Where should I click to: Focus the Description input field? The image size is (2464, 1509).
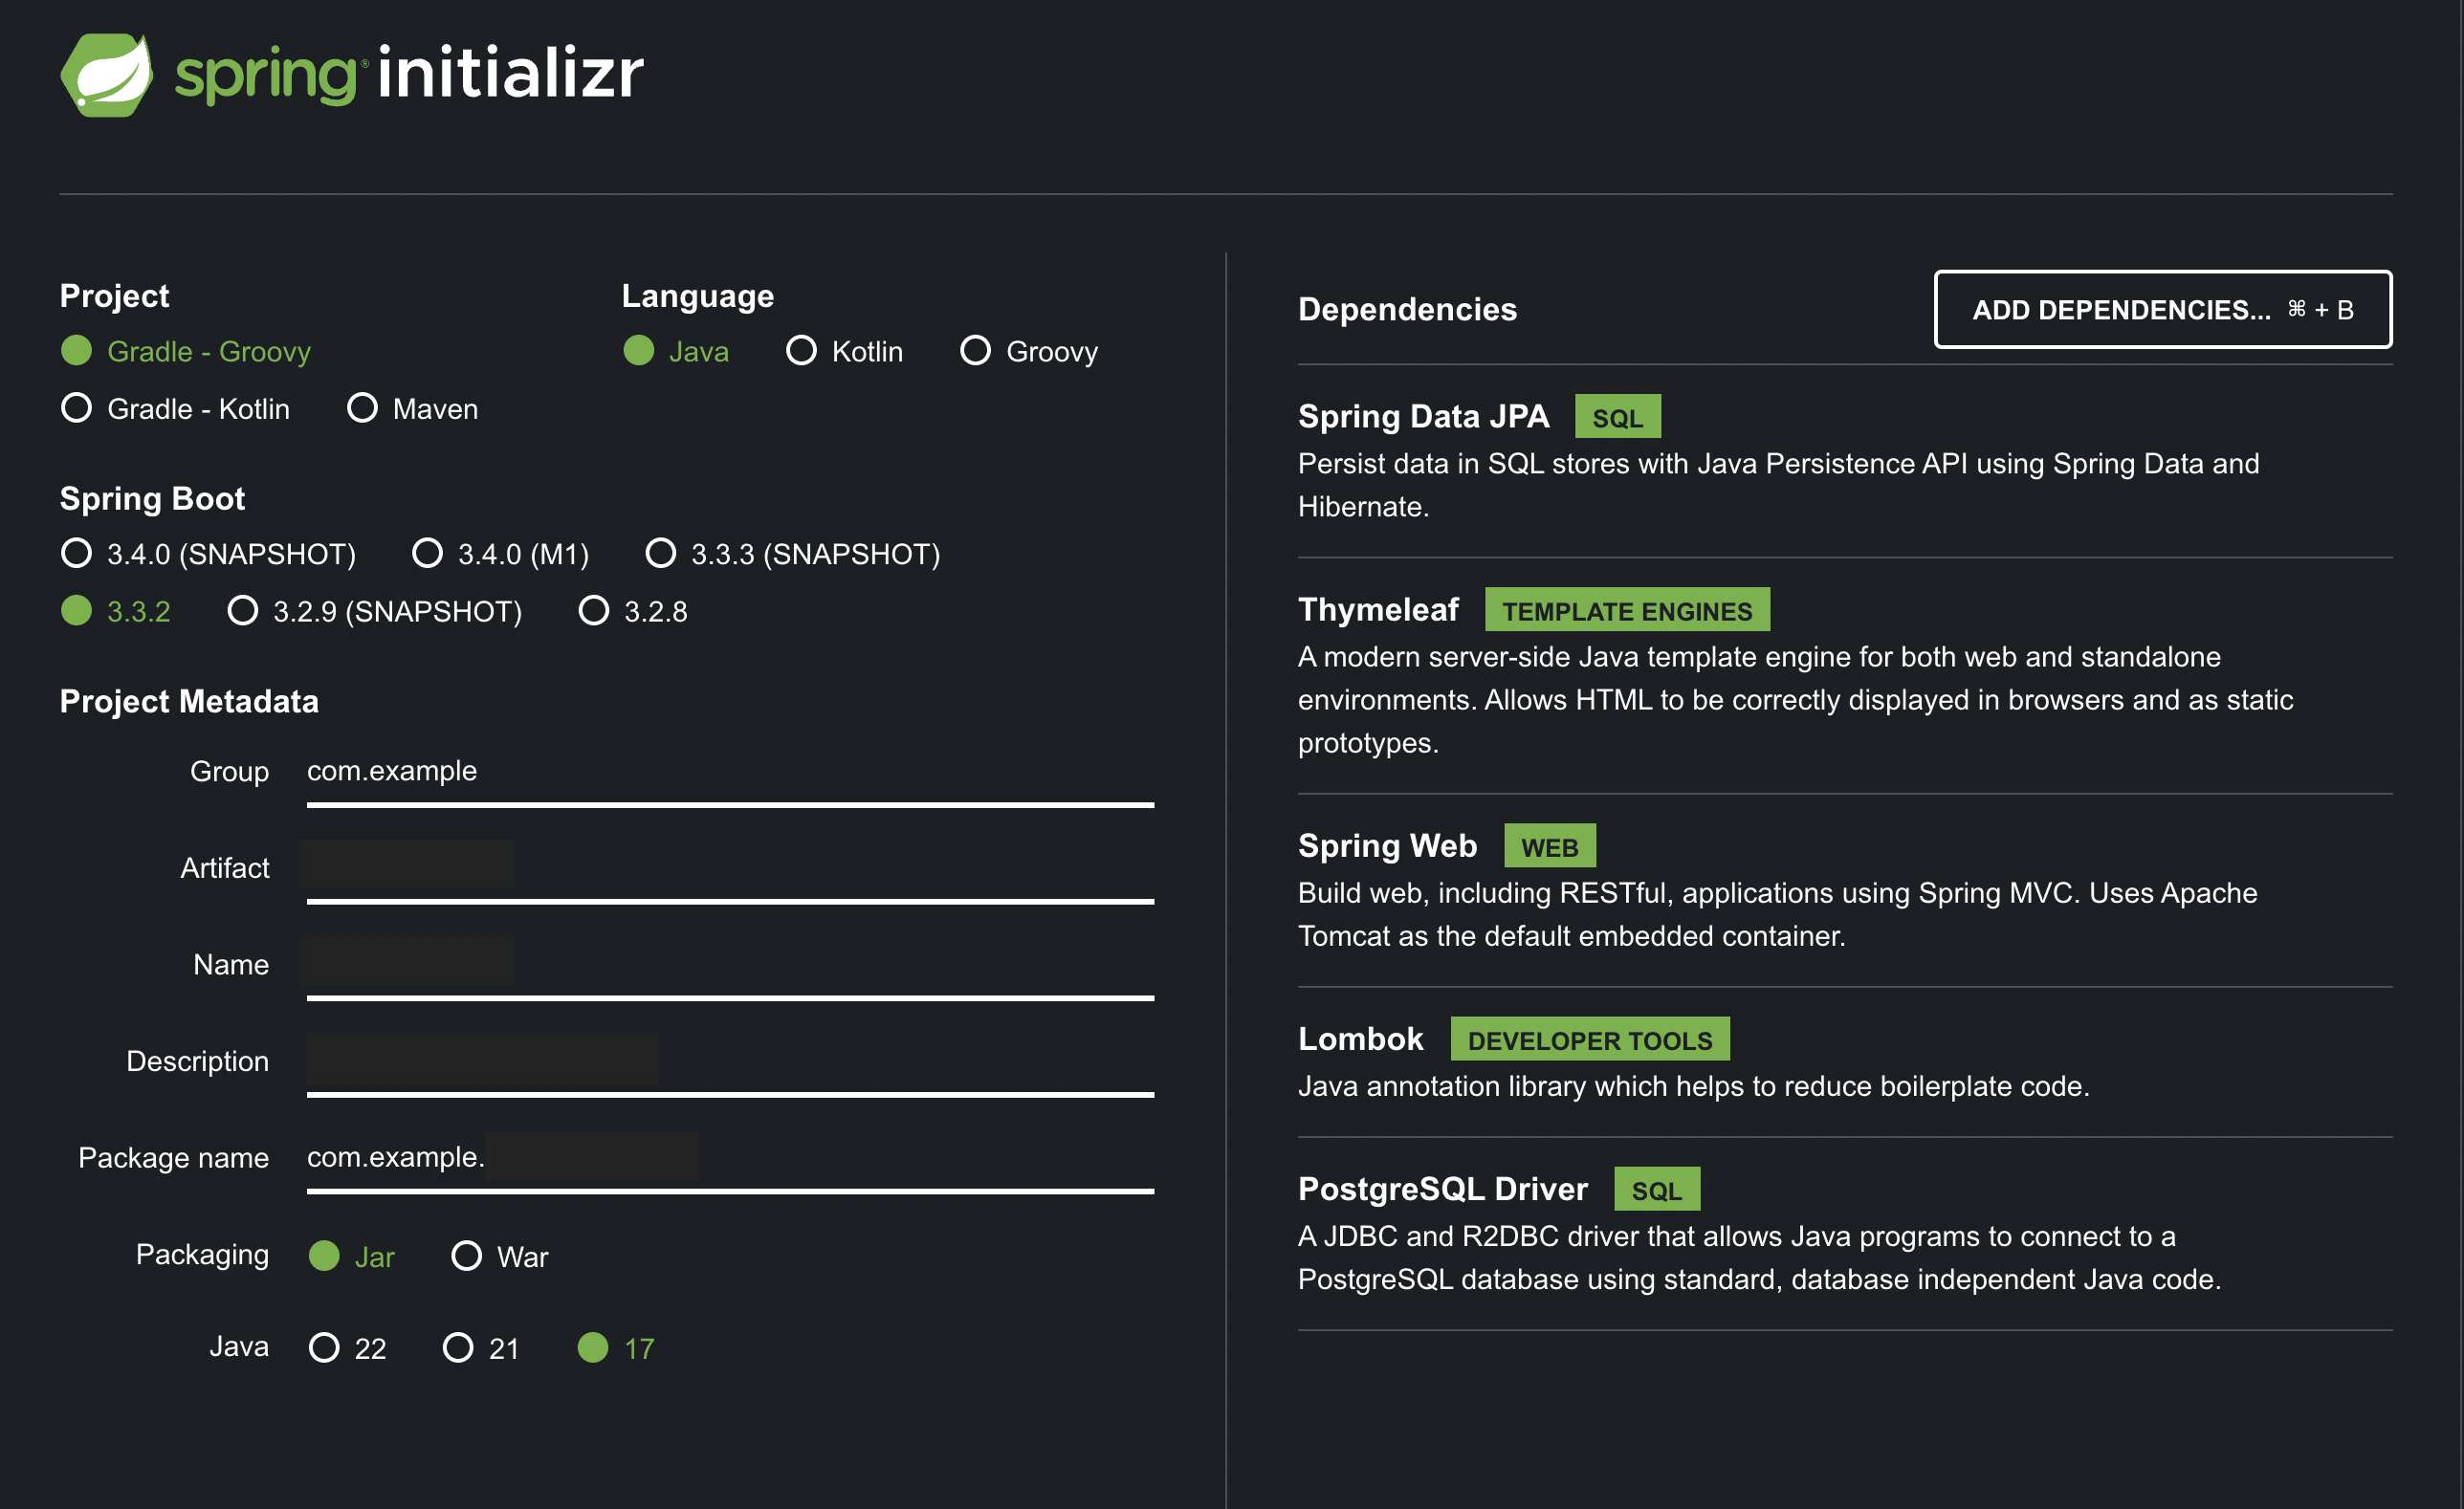tap(730, 1061)
